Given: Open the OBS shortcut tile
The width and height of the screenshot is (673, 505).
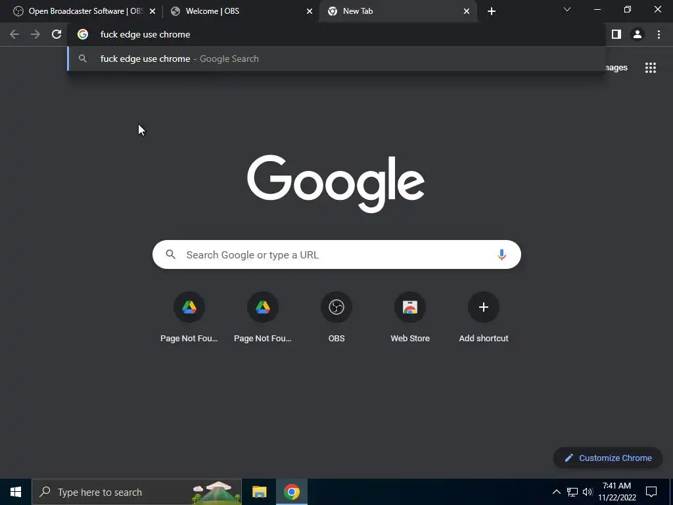Looking at the screenshot, I should [x=336, y=317].
